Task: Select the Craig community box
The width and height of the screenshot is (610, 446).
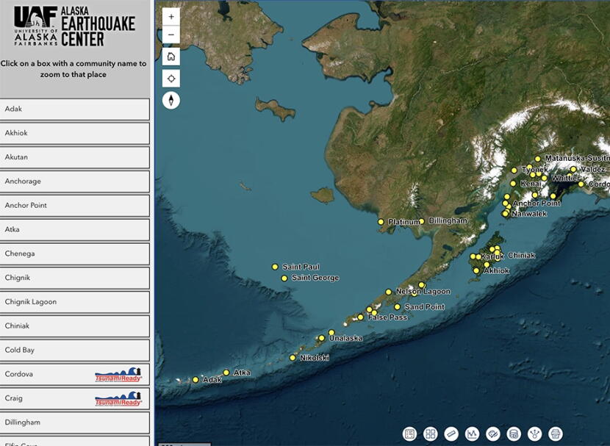Action: pyautogui.click(x=74, y=398)
